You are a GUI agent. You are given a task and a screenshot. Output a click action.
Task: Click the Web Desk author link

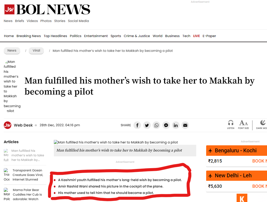[23, 125]
